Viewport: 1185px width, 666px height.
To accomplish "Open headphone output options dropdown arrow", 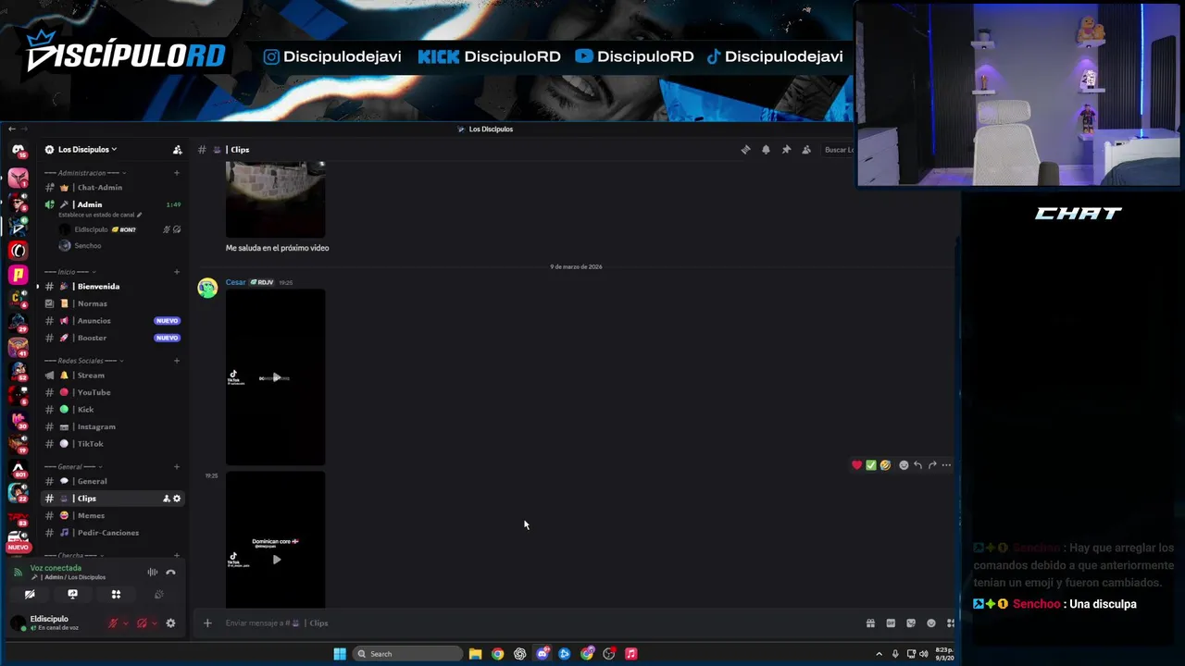I will pyautogui.click(x=154, y=623).
